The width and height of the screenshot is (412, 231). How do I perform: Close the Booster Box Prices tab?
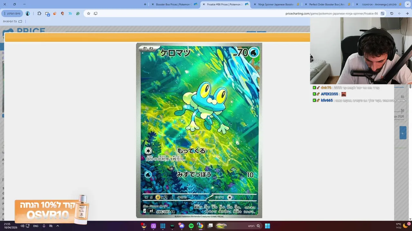click(153, 4)
